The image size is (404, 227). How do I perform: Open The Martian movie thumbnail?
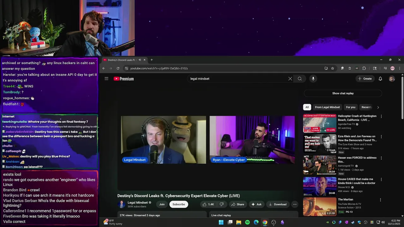tap(320, 207)
